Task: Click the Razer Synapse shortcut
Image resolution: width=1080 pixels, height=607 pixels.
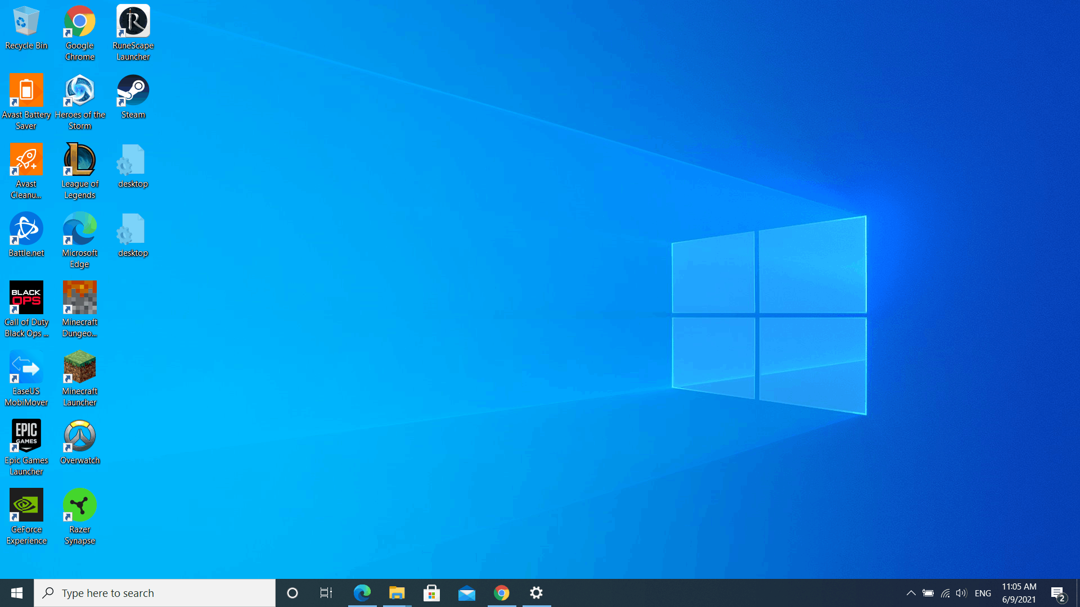Action: [x=79, y=506]
